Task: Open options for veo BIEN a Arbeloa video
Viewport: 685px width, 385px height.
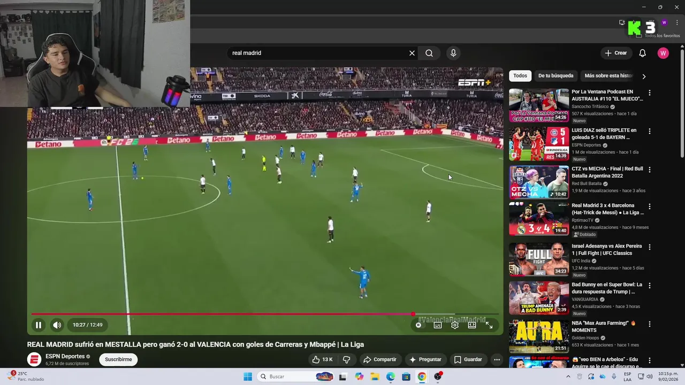Action: (x=650, y=360)
